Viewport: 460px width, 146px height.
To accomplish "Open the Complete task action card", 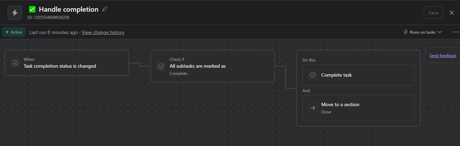I will 358,75.
